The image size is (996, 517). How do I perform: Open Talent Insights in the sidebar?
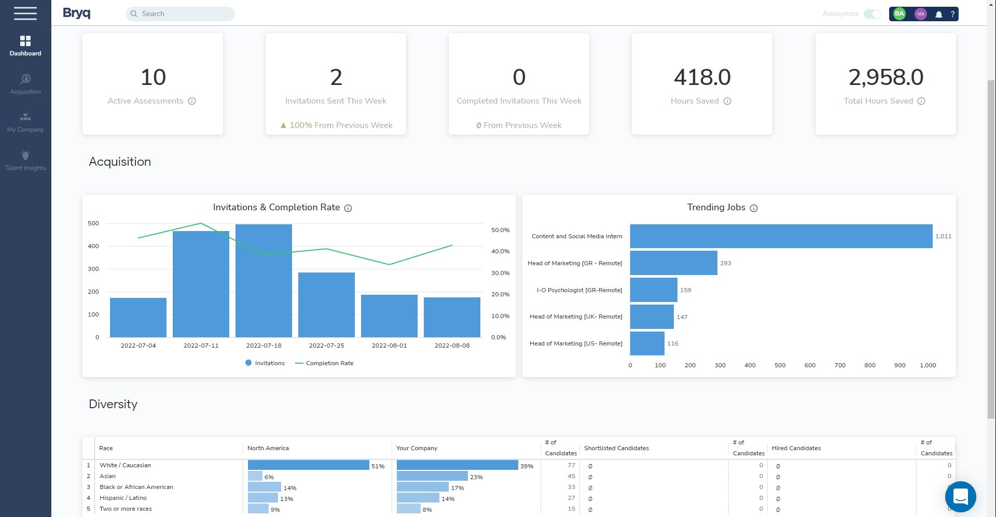click(25, 160)
